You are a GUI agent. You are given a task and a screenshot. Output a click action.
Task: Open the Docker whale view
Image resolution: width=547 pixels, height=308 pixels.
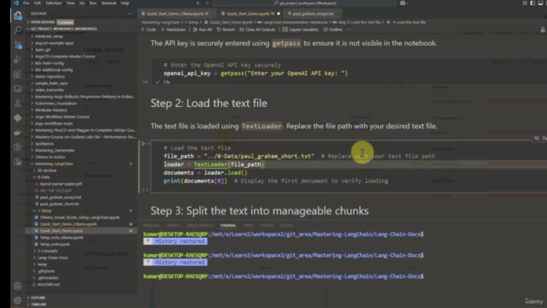(17, 133)
